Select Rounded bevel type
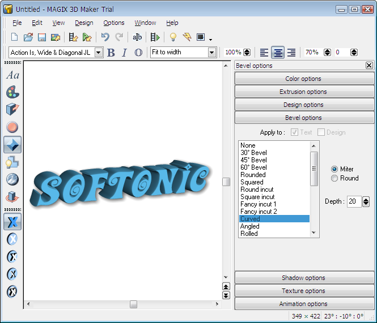 point(274,175)
